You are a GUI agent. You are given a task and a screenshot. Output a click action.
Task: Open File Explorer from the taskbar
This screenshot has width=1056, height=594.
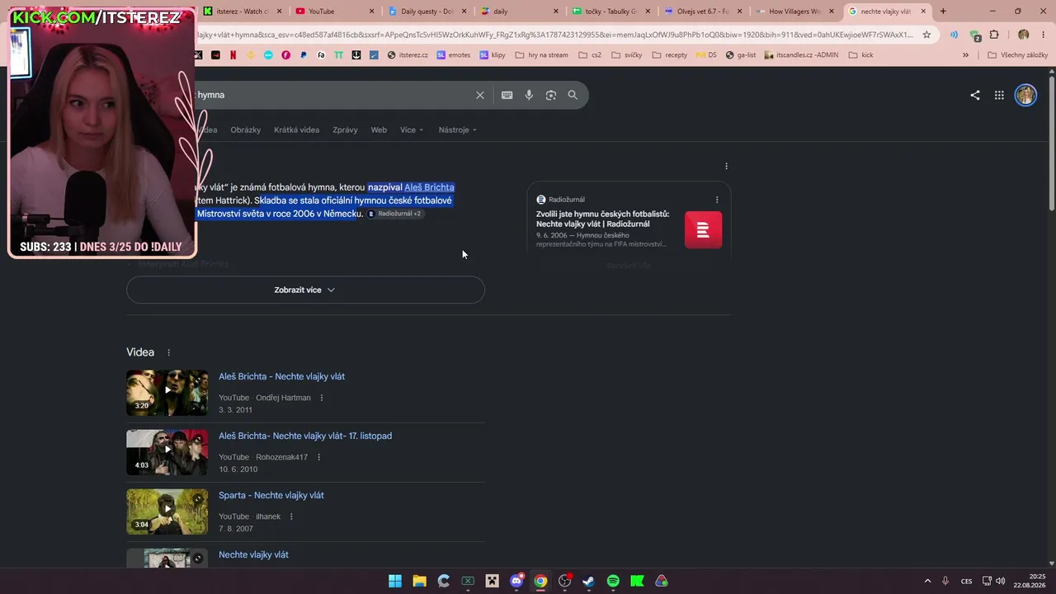419,581
